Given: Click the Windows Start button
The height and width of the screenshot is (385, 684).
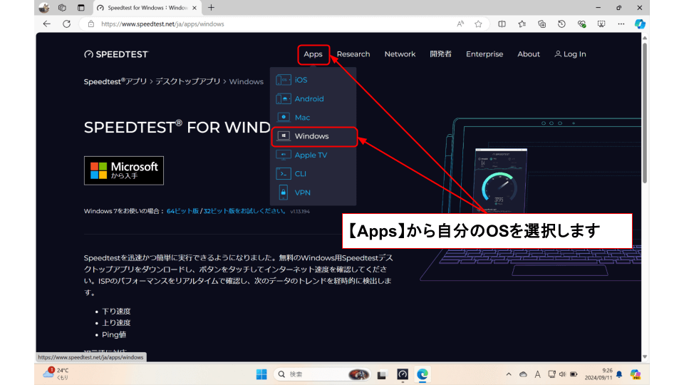Looking at the screenshot, I should [x=261, y=374].
